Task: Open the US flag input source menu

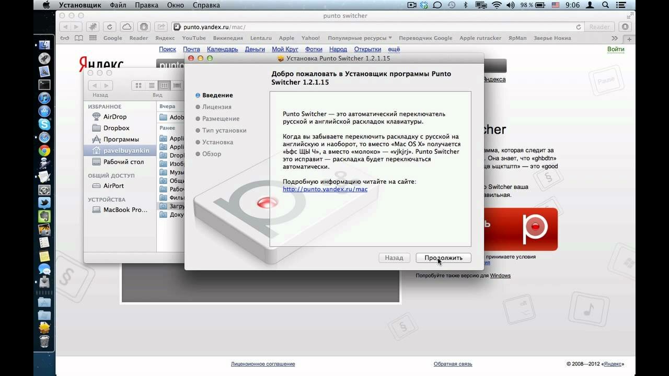Action: [x=555, y=5]
